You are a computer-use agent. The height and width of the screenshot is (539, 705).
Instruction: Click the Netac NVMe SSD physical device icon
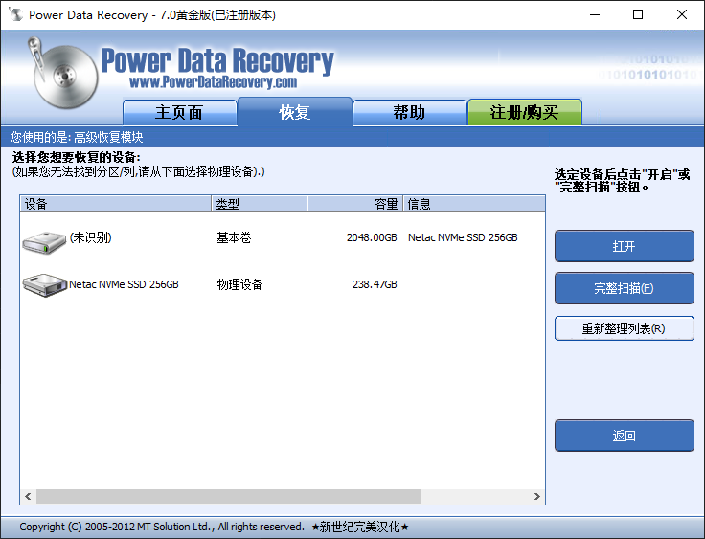click(44, 285)
